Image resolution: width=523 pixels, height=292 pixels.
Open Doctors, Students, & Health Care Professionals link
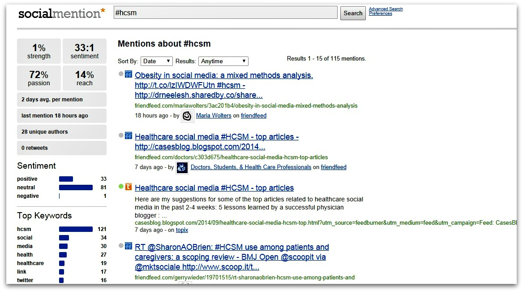(251, 167)
